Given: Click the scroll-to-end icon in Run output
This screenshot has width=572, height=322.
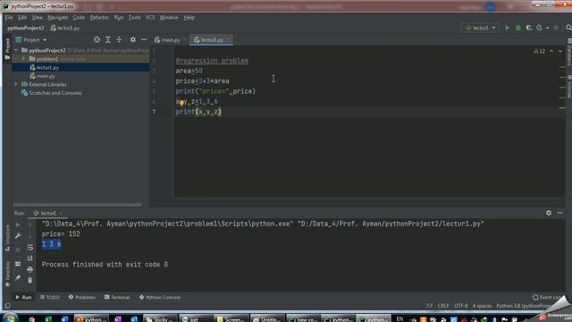Looking at the screenshot, I should click(x=29, y=258).
